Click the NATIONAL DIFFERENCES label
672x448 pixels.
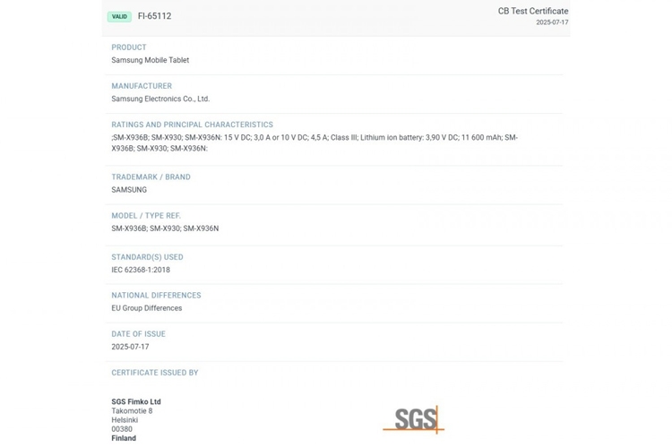click(156, 296)
